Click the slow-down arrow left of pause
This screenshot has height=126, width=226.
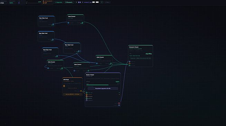coord(76,2)
